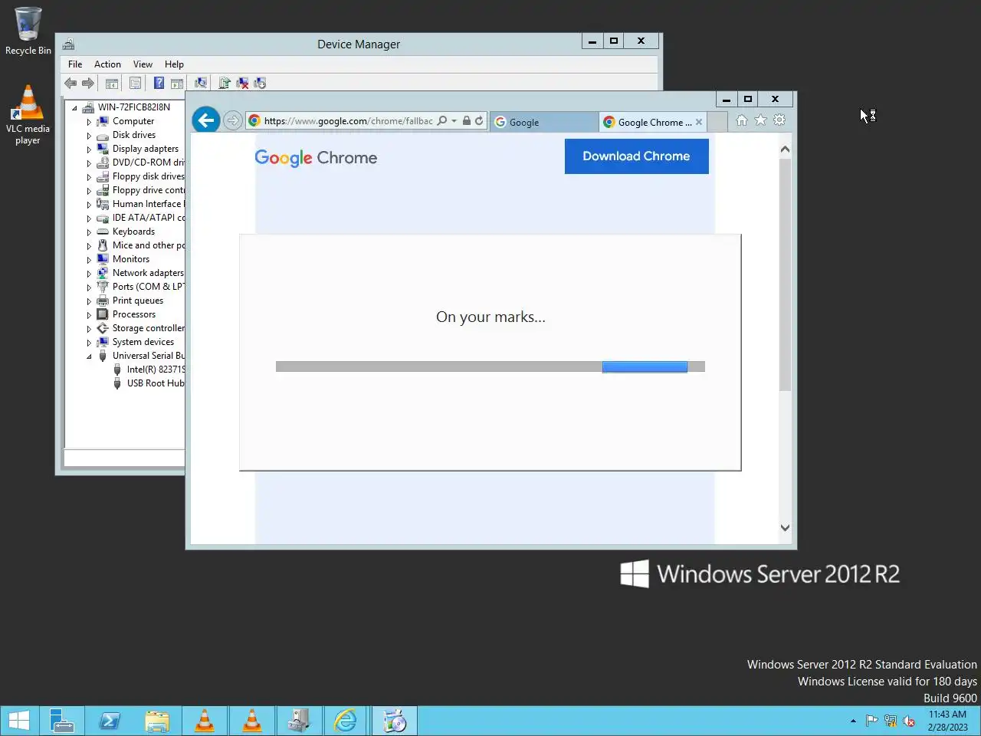Click Show/Hide Console Tree icon in Device Manager

click(112, 83)
